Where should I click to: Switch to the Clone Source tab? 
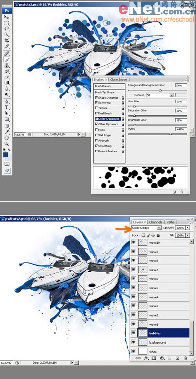[119, 79]
